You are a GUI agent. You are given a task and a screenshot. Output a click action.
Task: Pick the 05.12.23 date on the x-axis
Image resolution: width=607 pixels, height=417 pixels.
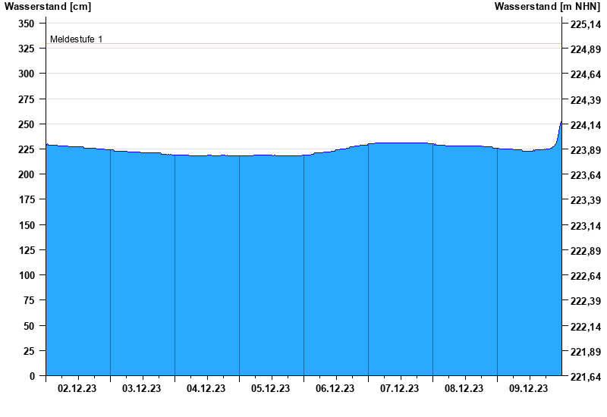pos(271,388)
